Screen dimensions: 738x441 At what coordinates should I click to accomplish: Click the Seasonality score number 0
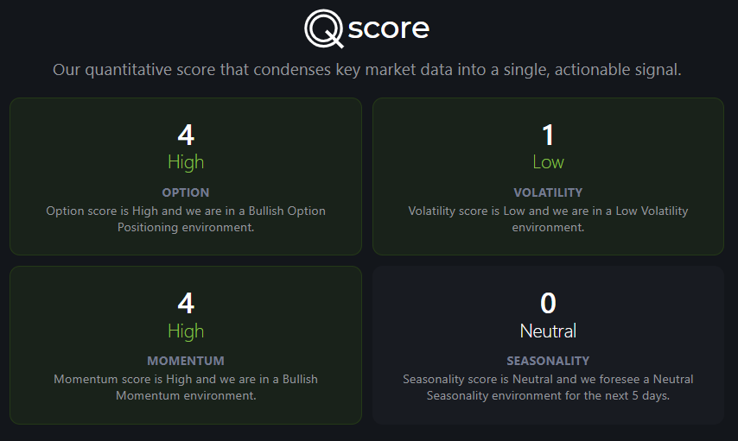click(x=548, y=303)
